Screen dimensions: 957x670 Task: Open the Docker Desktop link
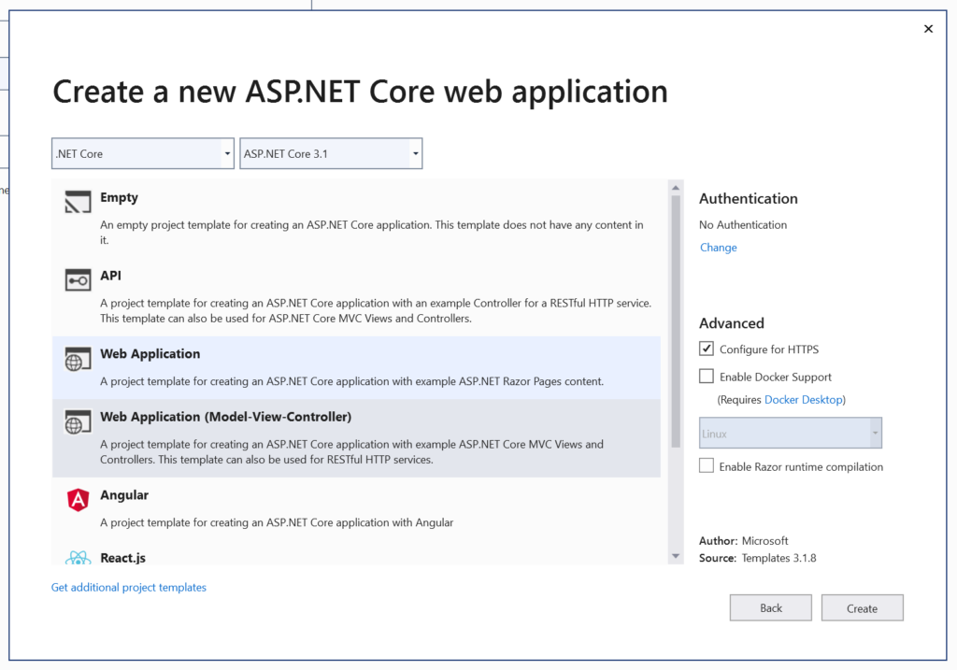pos(803,400)
